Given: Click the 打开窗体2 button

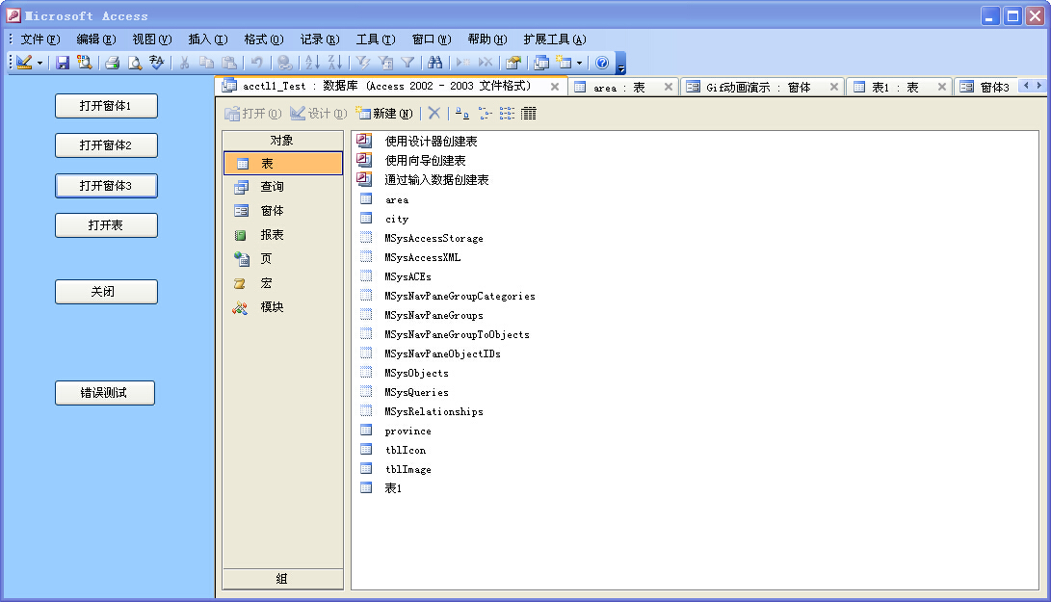Looking at the screenshot, I should (x=106, y=145).
